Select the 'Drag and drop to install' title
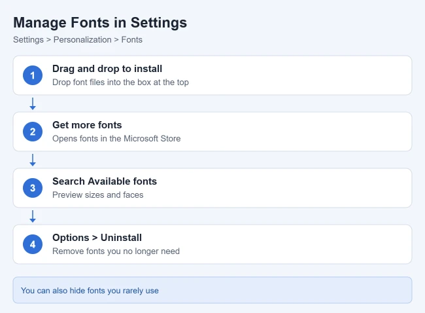Screen dimensions: 425x313 coord(107,69)
